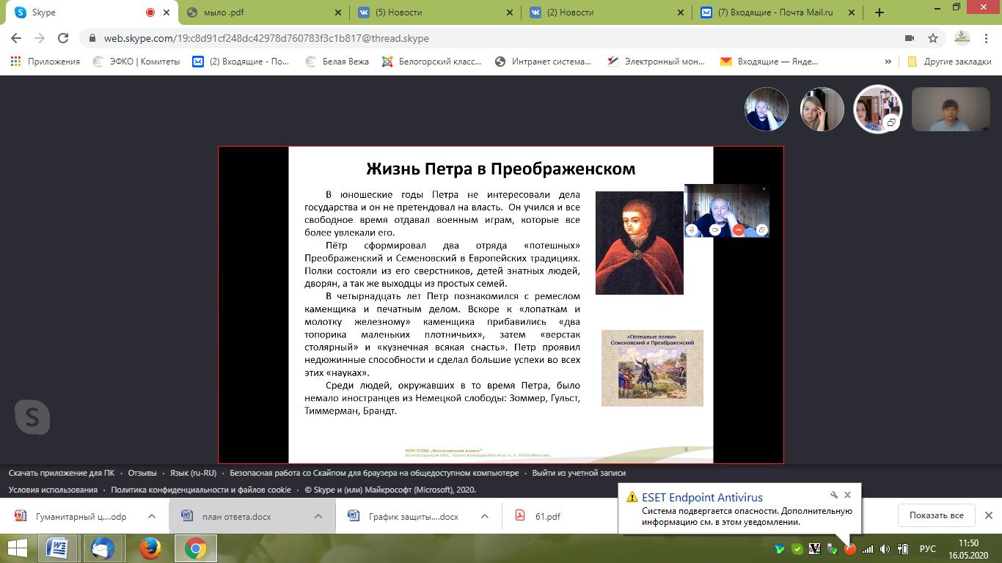Open ESET notification settings wrench icon
1002x563 pixels.
pos(833,496)
